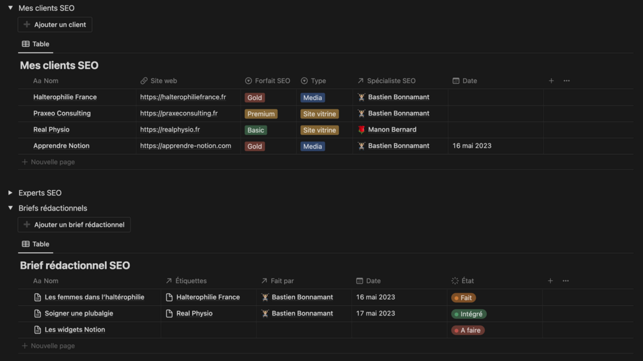Screen dimensions: 643x361
Task: Expand the Experts SEO toggle
Action: [x=10, y=193]
